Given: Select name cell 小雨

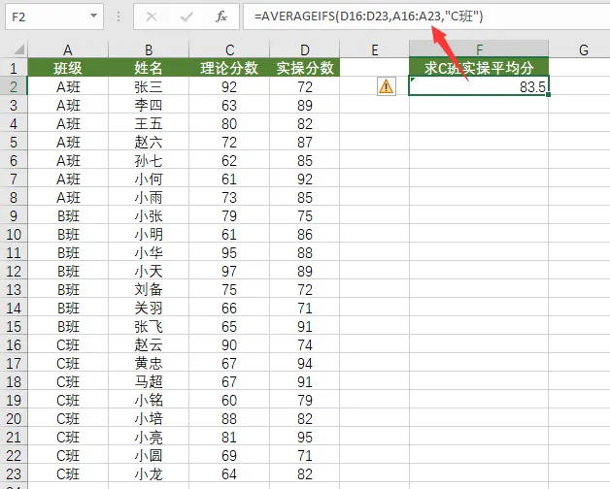Looking at the screenshot, I should click(x=149, y=198).
